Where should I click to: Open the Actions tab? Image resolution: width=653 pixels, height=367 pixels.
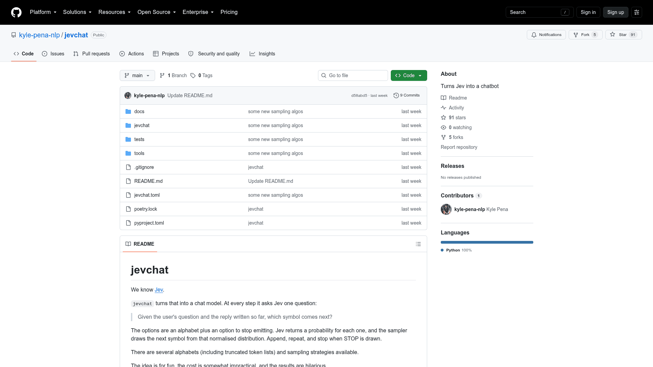point(132,54)
